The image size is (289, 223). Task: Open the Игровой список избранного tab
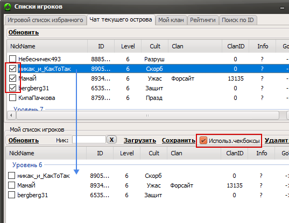pyautogui.click(x=45, y=20)
